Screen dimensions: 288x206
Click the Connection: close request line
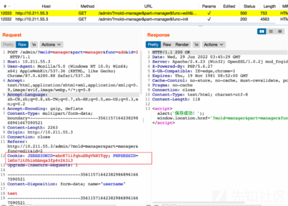pos(29,137)
